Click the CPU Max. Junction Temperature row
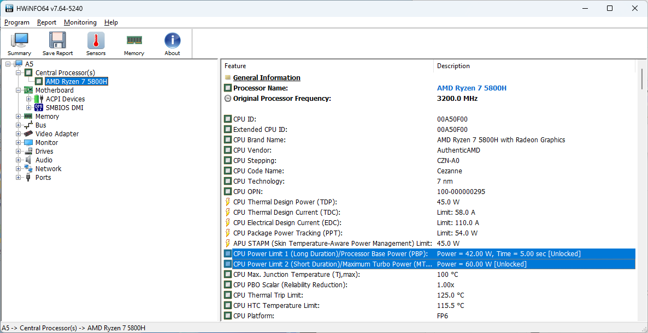The height and width of the screenshot is (333, 648). 428,275
